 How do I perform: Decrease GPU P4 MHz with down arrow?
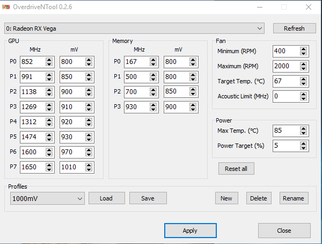pos(49,124)
